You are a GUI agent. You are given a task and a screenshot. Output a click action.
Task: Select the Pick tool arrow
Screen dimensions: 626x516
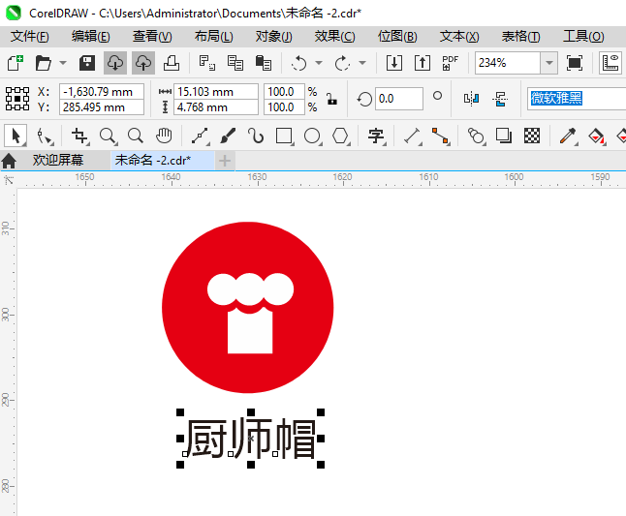(x=16, y=136)
